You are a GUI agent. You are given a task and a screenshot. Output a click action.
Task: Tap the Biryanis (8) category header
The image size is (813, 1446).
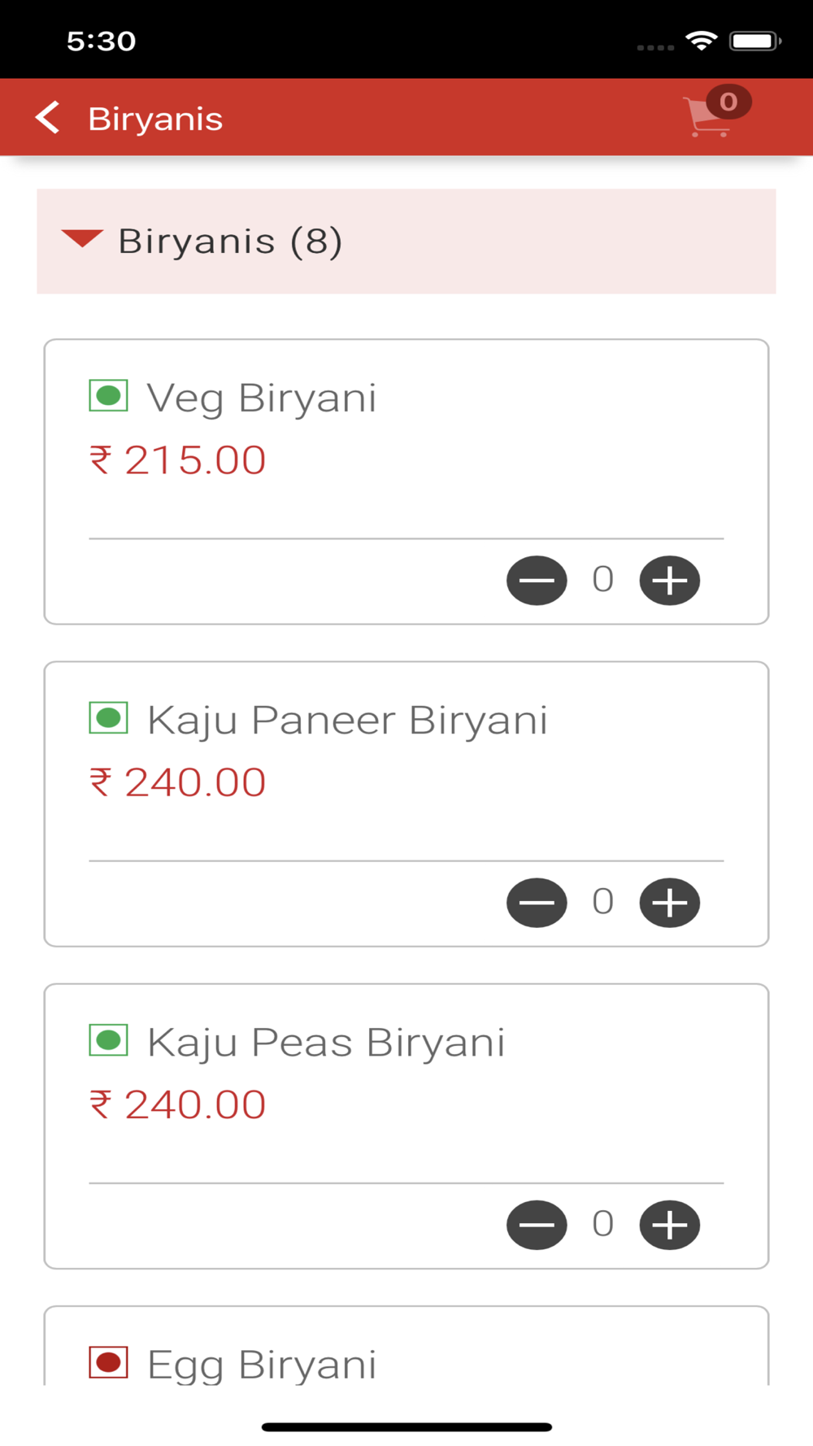point(406,242)
